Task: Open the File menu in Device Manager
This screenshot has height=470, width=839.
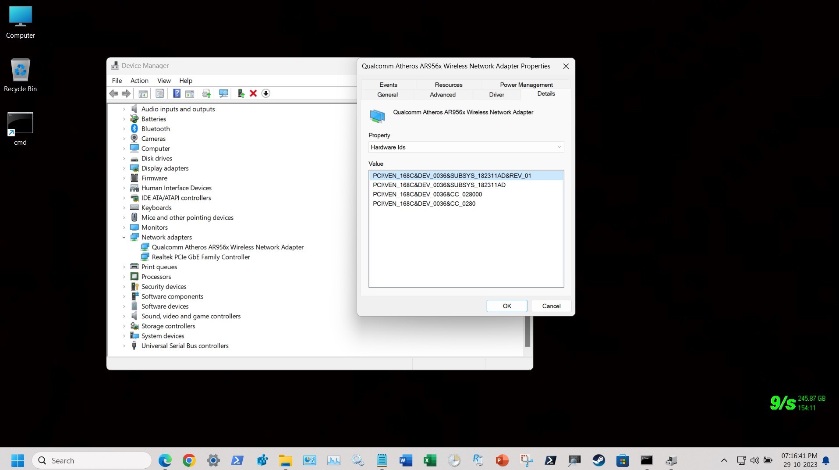Action: (x=117, y=81)
